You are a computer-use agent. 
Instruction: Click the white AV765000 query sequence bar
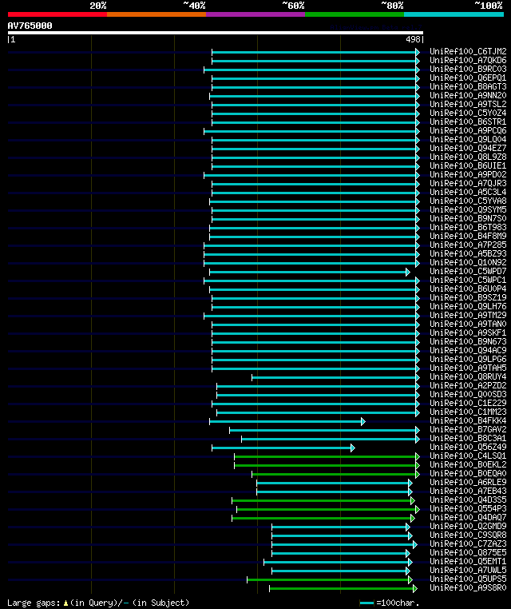(x=216, y=33)
